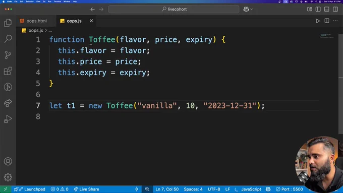343x193 pixels.
Task: Click this.price on line 3
Action: pyautogui.click(x=80, y=61)
